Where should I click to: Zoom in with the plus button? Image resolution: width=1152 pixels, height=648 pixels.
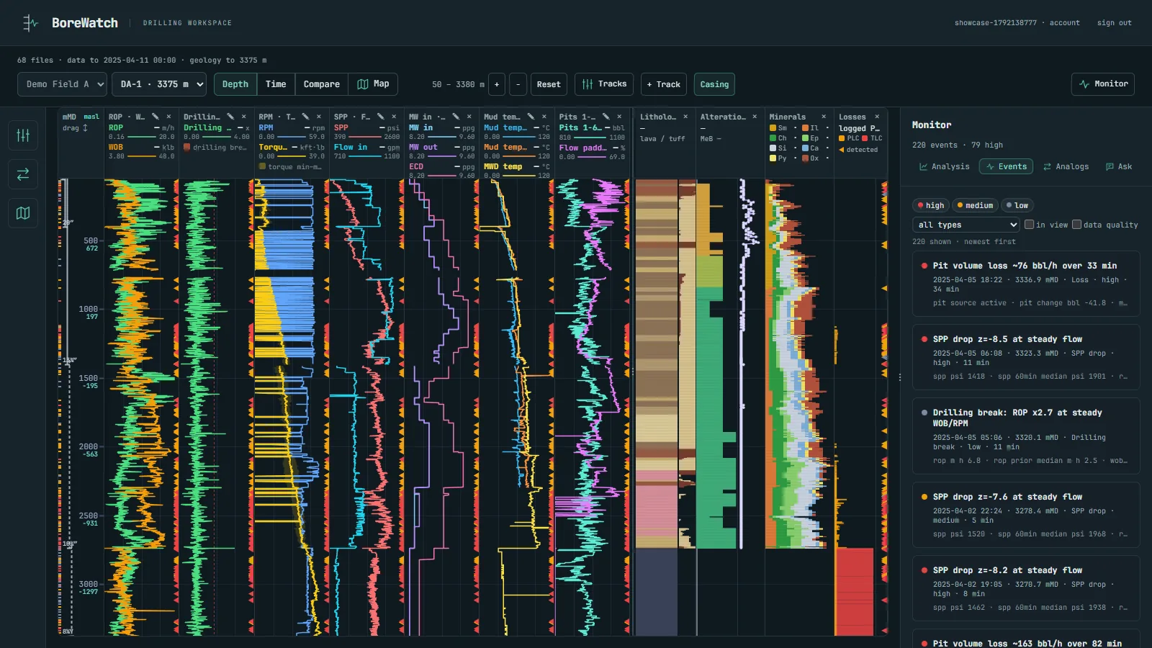tap(497, 84)
